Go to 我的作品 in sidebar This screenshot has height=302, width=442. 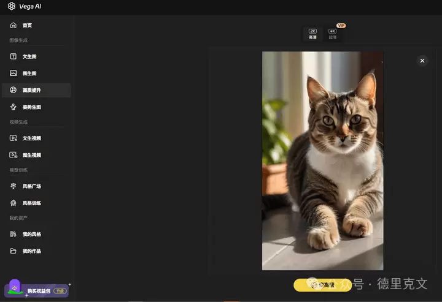tap(31, 251)
